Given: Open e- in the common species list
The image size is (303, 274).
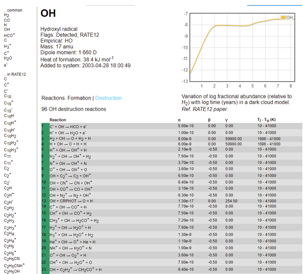Looking at the screenshot, I should click(x=6, y=65).
